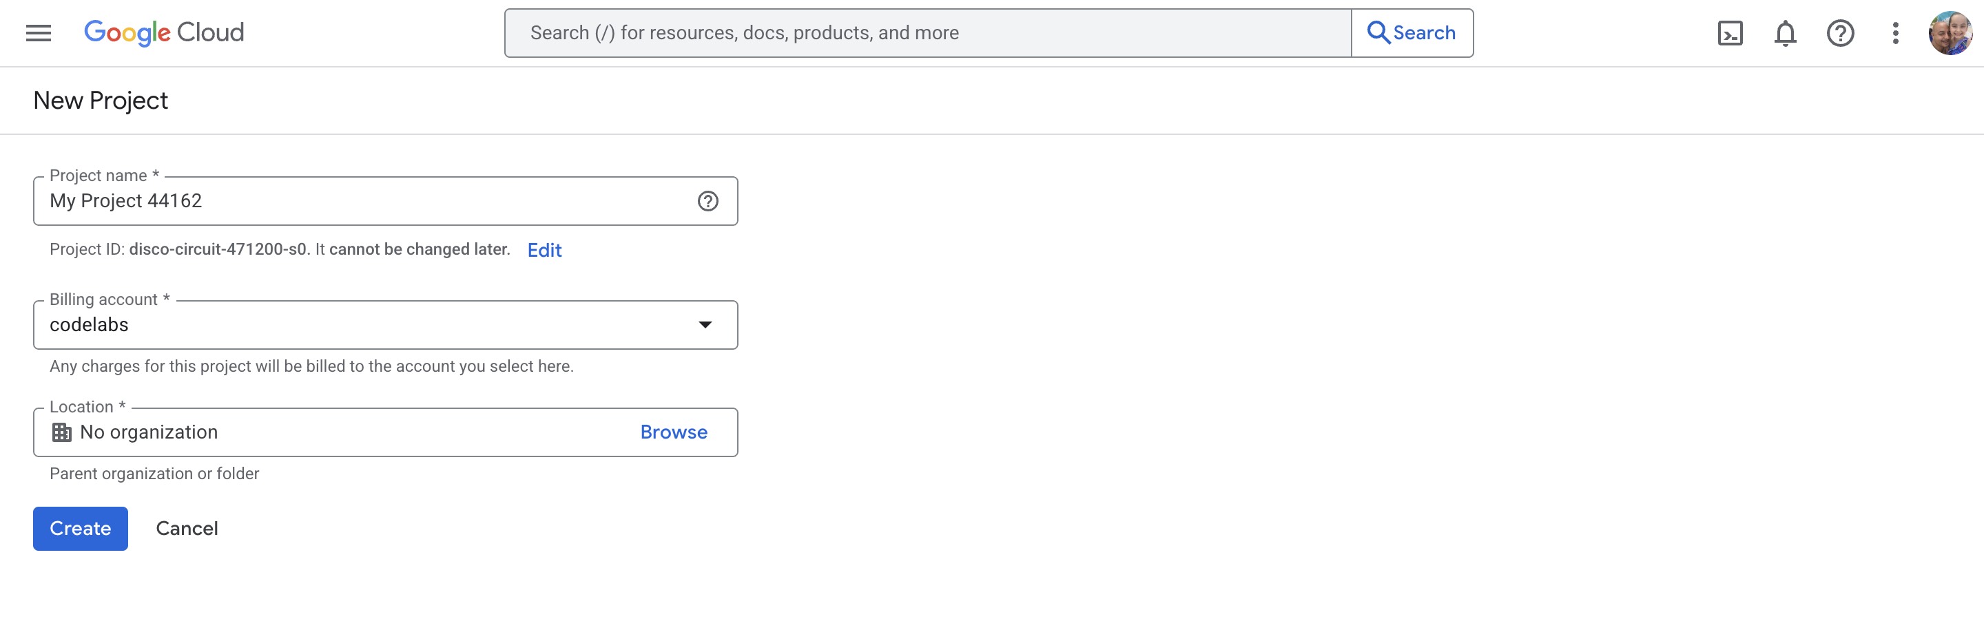Click the magnifying glass Search icon
The image size is (1984, 621).
tap(1378, 32)
